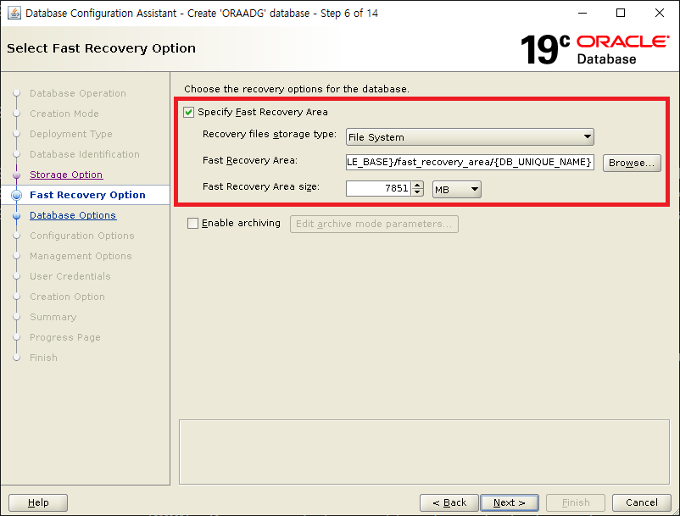680x516 pixels.
Task: Open Help
Action: 38,502
